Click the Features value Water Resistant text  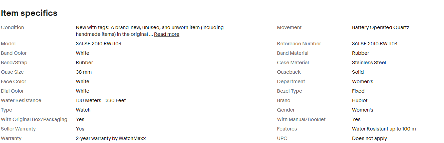(384, 129)
